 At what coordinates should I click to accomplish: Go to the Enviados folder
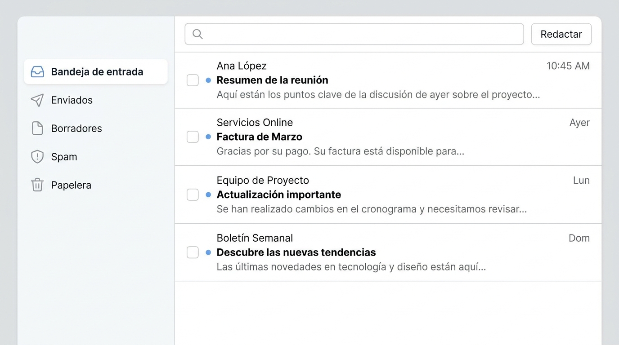coord(96,100)
